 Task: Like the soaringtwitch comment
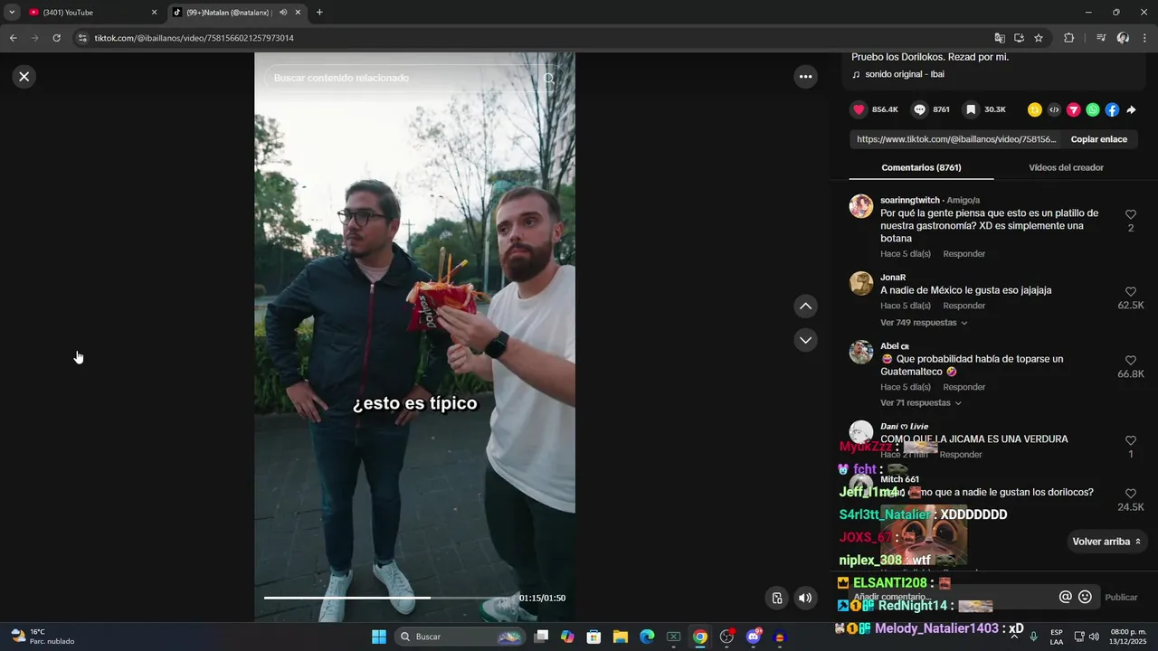pos(1131,214)
